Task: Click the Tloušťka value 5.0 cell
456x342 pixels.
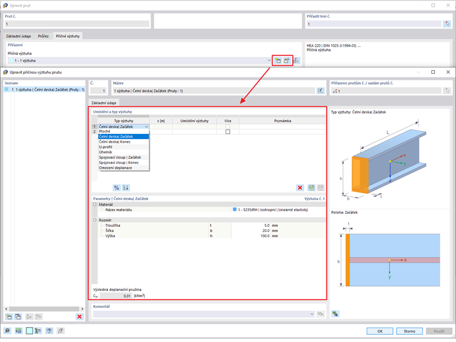Action: point(251,226)
